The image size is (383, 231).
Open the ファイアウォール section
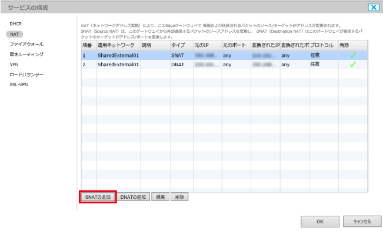coord(26,45)
